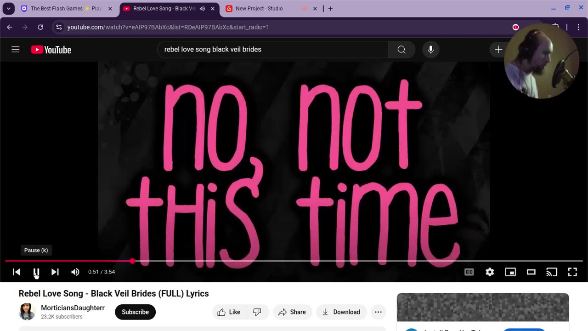Share the video
The image size is (588, 331).
pyautogui.click(x=292, y=312)
